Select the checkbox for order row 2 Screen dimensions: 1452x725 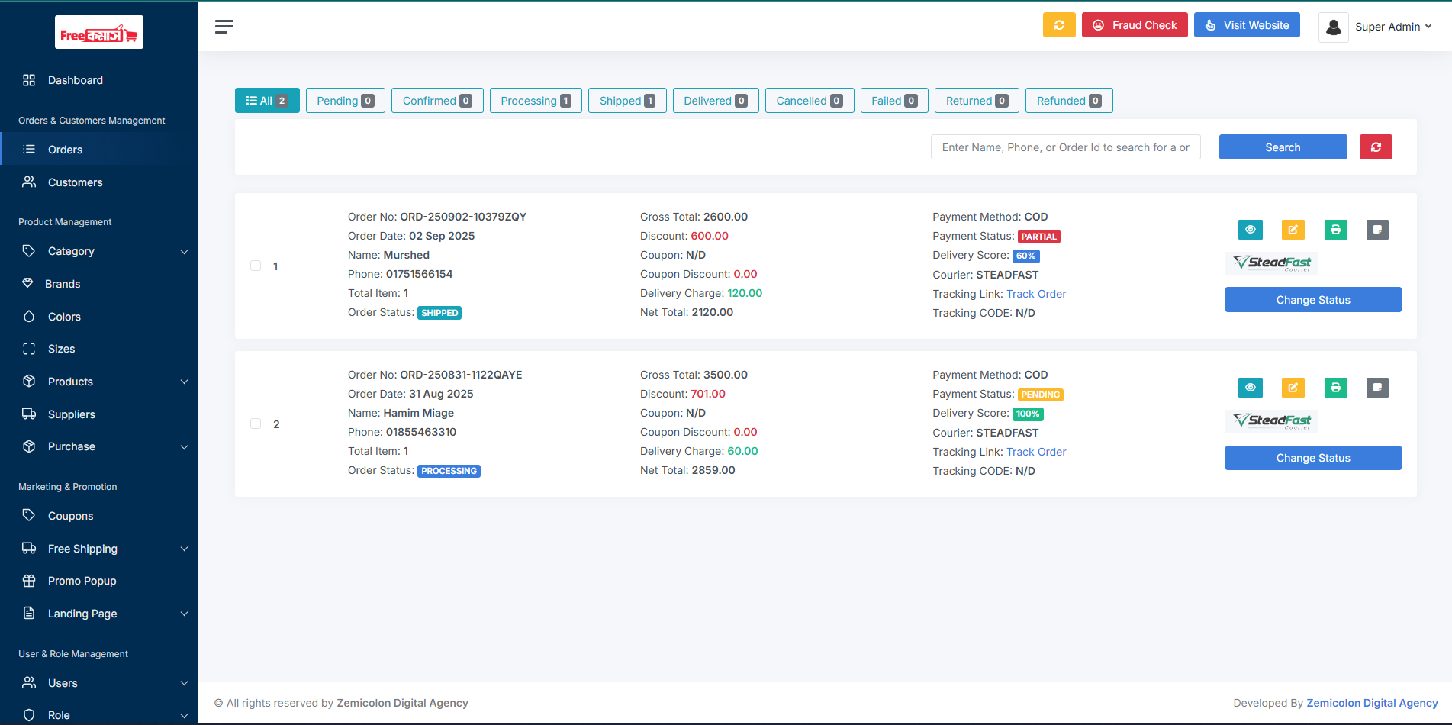coord(256,424)
